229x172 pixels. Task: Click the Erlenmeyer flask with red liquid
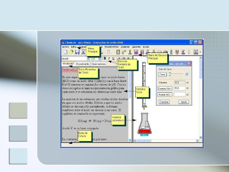click(144, 123)
